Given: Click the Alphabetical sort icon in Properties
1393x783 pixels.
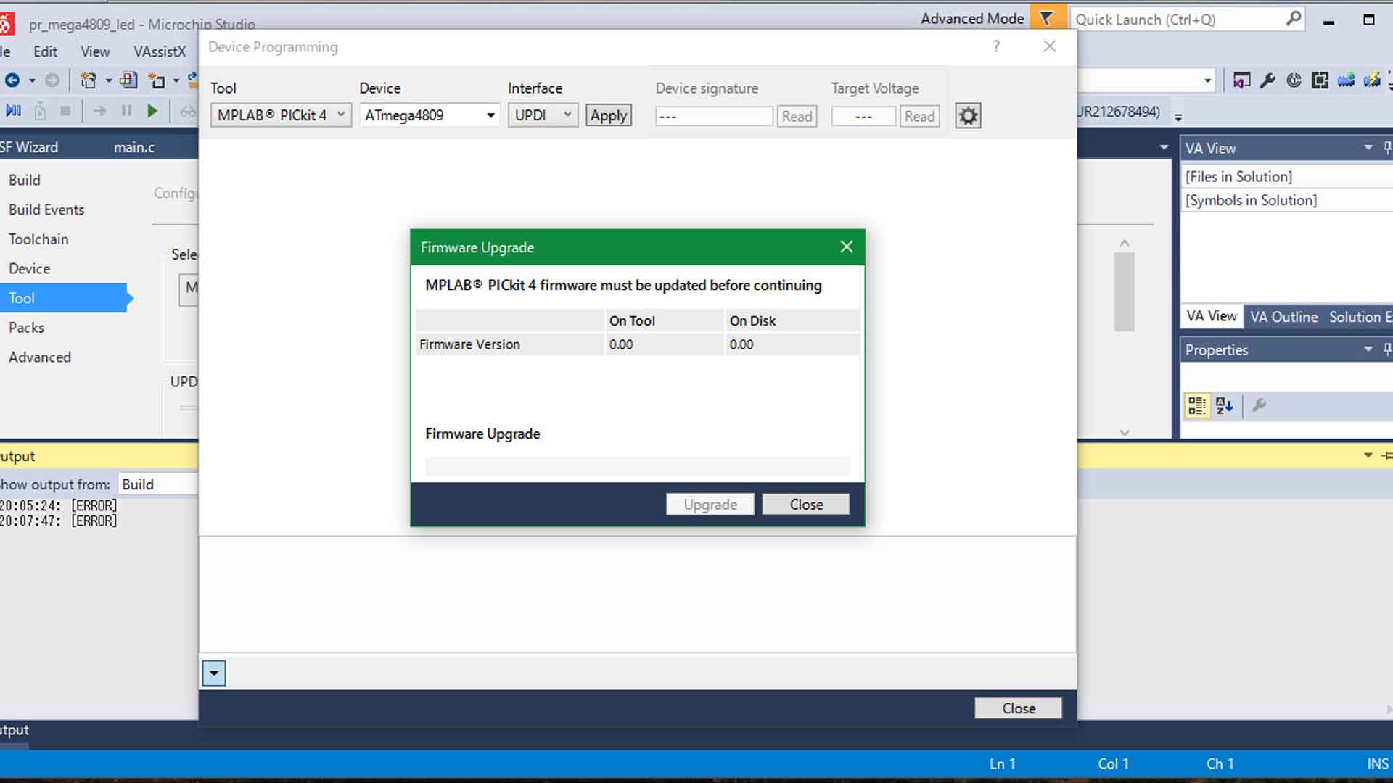Looking at the screenshot, I should pyautogui.click(x=1224, y=405).
